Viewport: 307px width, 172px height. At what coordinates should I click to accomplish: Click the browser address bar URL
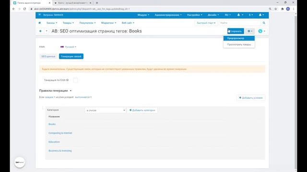click(82, 9)
